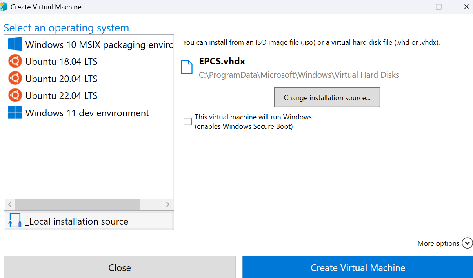This screenshot has height=278, width=473.
Task: Enable the Windows Secure Boot checkbox
Action: [188, 122]
